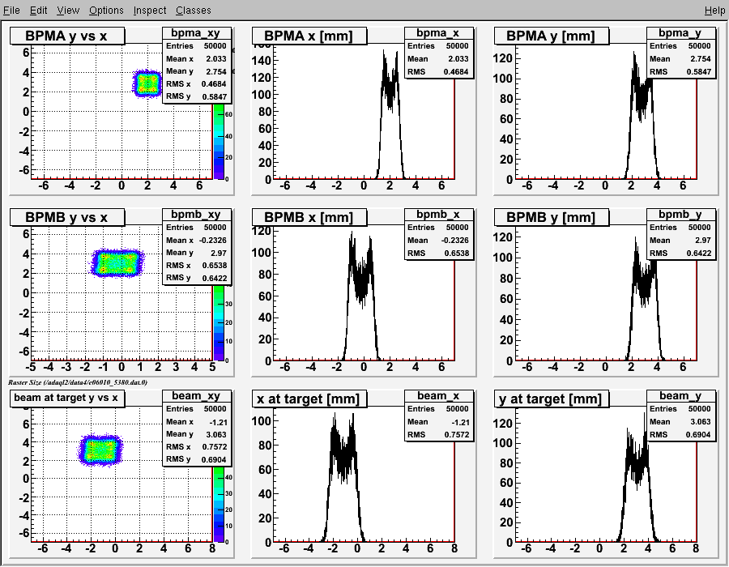Click RMS value 0.6422 in bpmb_y box
This screenshot has width=729, height=567.
point(698,254)
